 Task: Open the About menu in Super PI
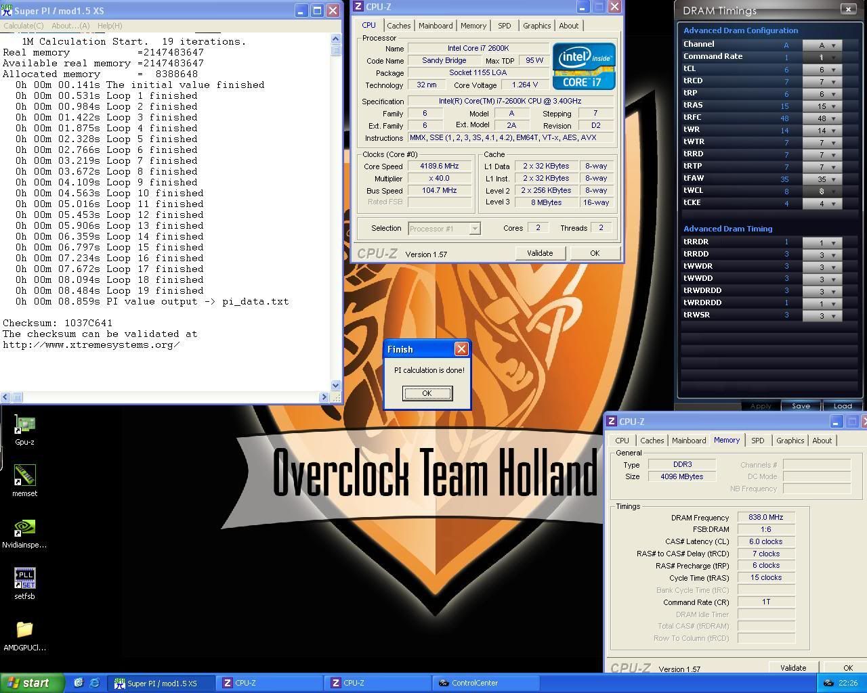tap(70, 26)
